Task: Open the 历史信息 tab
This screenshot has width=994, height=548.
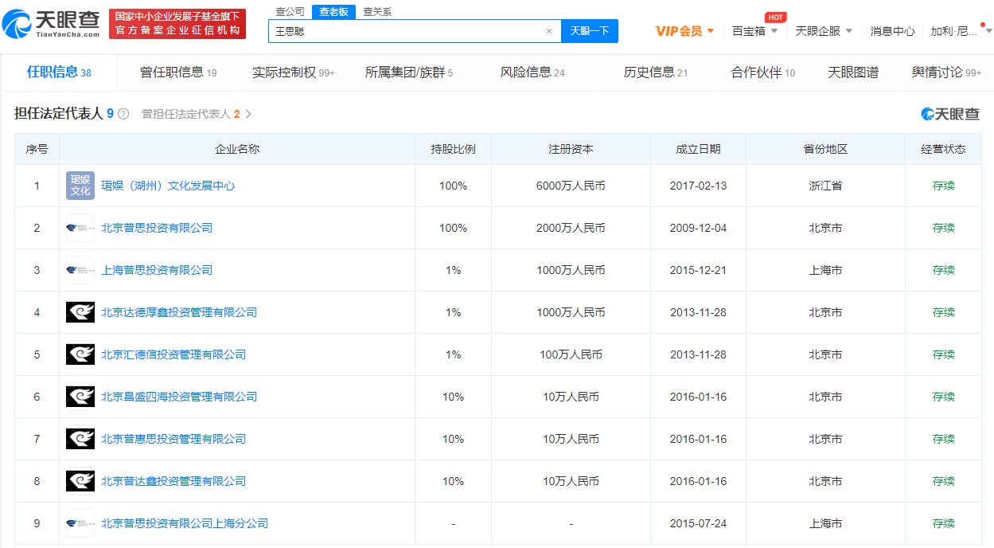Action: point(655,72)
